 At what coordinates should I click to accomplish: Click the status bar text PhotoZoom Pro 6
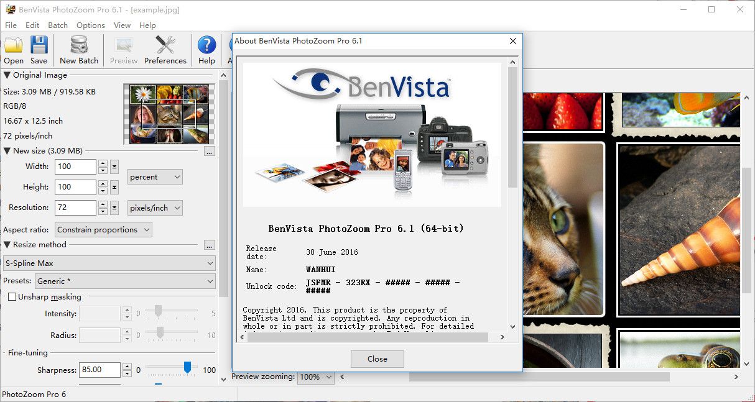click(34, 395)
